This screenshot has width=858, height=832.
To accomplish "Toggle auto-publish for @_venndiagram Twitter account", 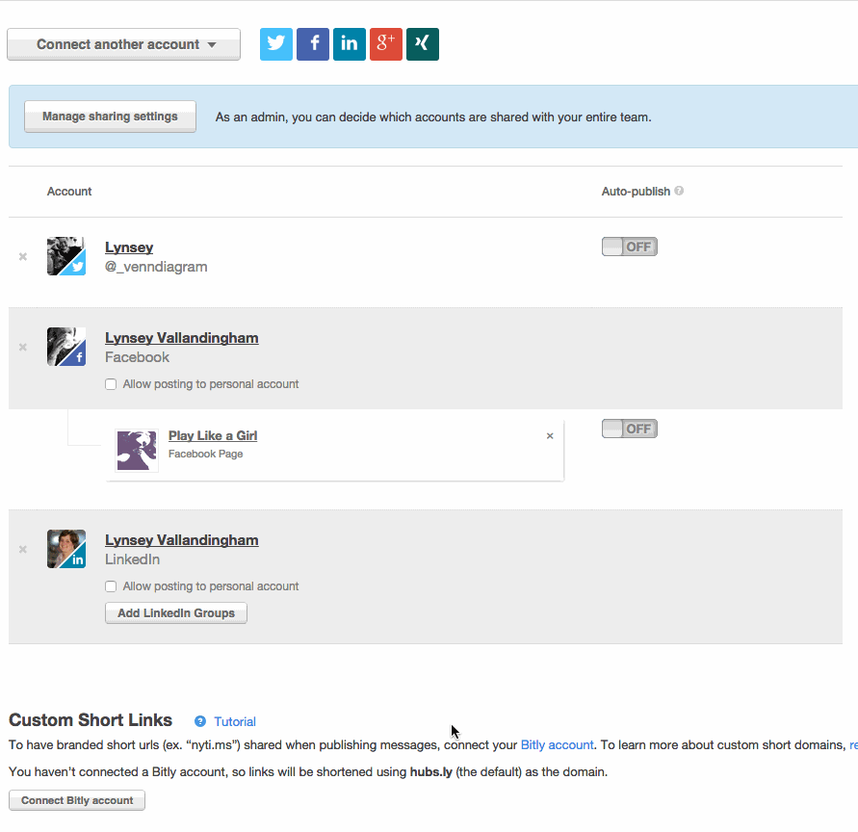I will click(x=629, y=247).
